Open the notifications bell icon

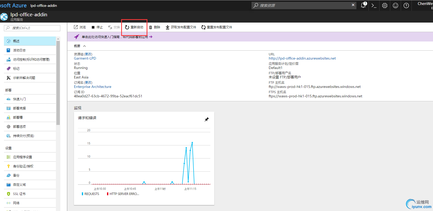click(x=363, y=5)
